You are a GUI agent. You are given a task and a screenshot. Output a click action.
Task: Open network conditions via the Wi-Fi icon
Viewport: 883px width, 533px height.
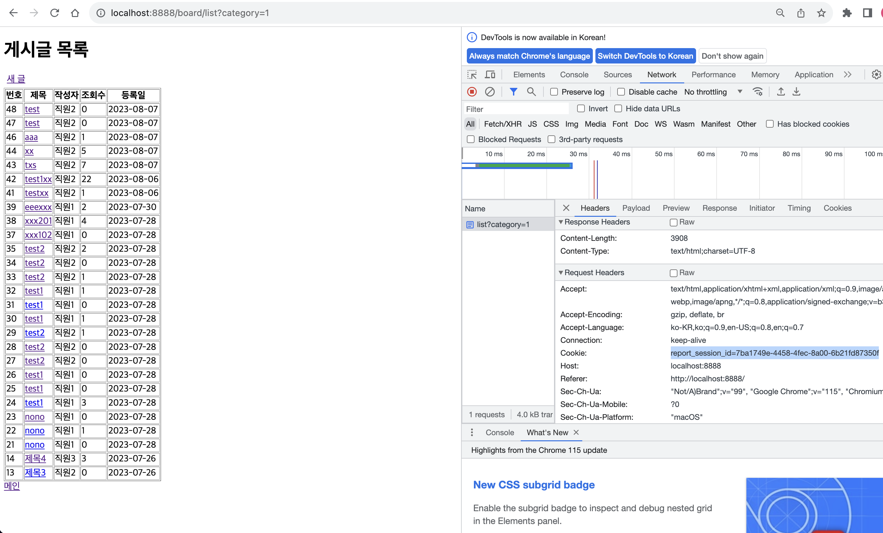(x=758, y=92)
